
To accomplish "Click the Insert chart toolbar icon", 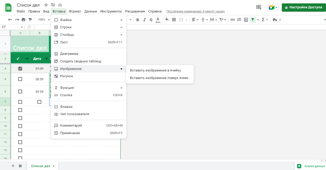I will click(x=246, y=20).
